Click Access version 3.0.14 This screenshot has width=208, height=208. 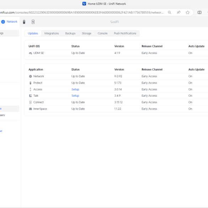(x=118, y=89)
